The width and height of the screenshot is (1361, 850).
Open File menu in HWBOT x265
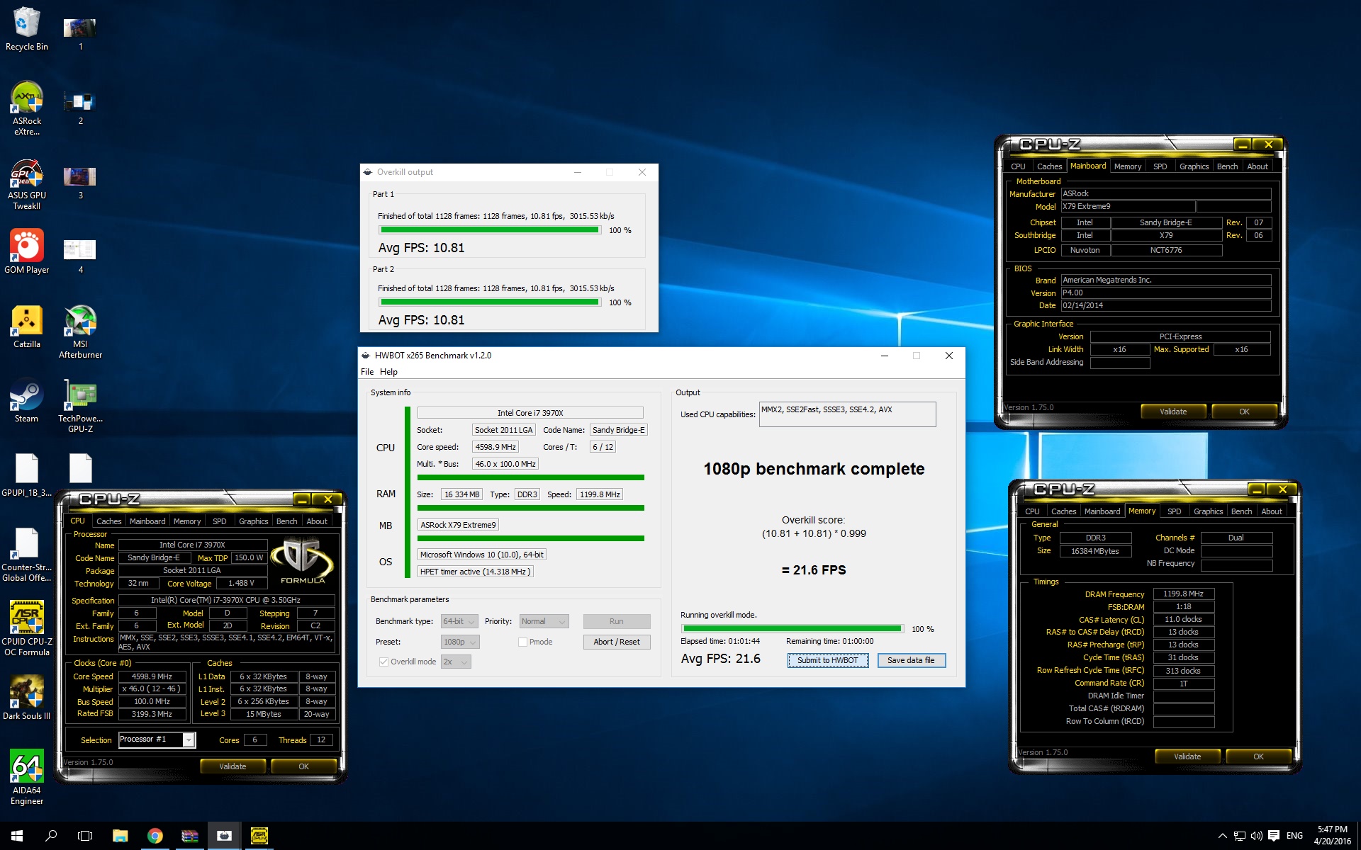pyautogui.click(x=366, y=371)
